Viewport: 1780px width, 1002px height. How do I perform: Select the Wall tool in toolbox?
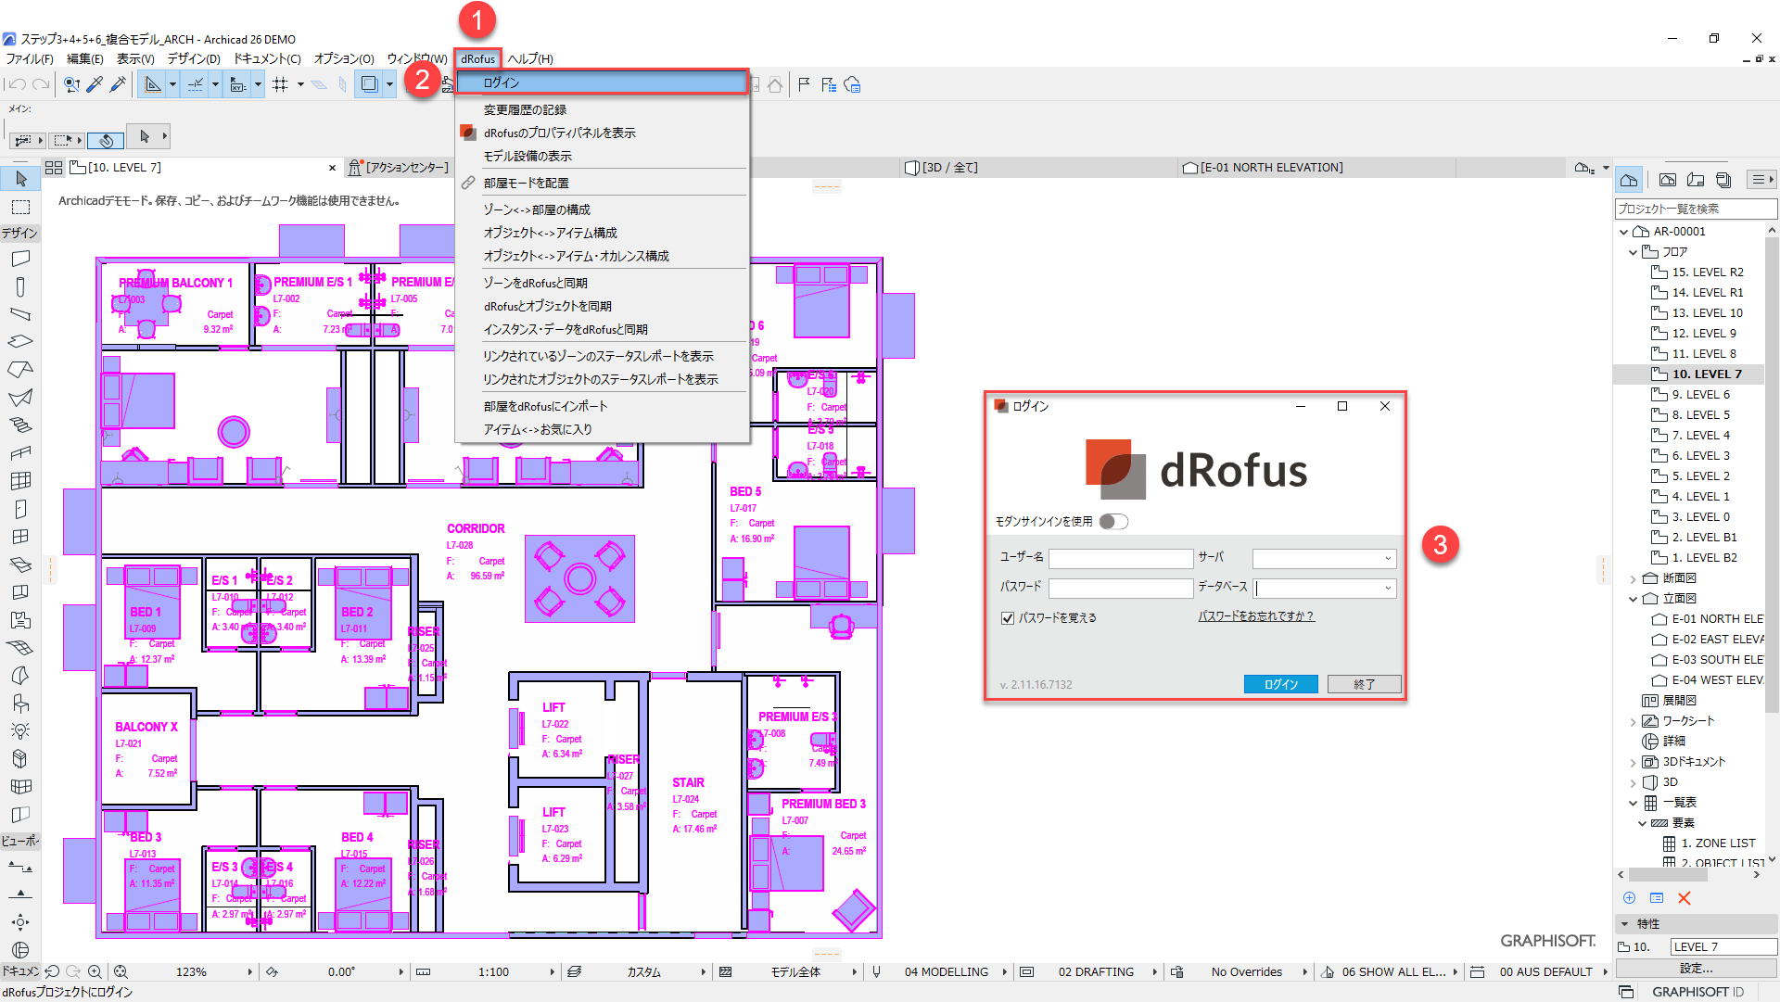point(20,259)
